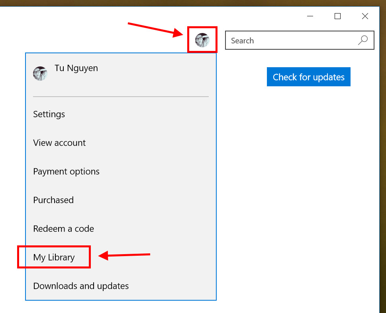Open Settings from the account menu
Image resolution: width=386 pixels, height=313 pixels.
click(49, 114)
